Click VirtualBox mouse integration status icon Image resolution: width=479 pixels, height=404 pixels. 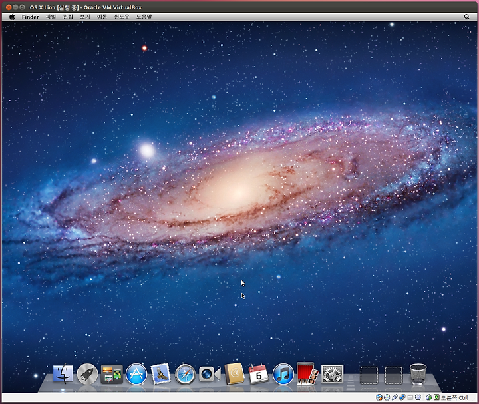point(429,397)
